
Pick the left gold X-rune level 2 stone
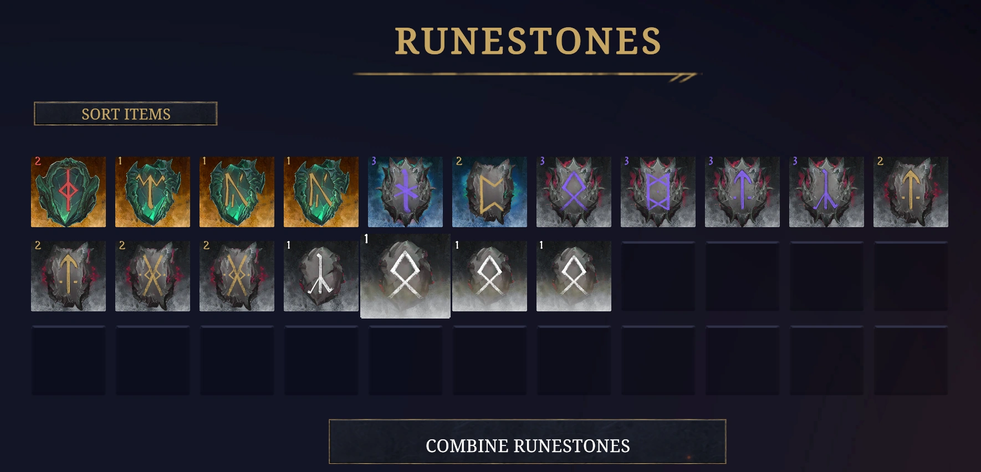coord(152,276)
